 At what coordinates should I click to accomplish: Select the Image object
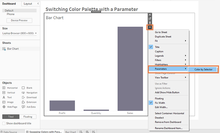coord(8,102)
